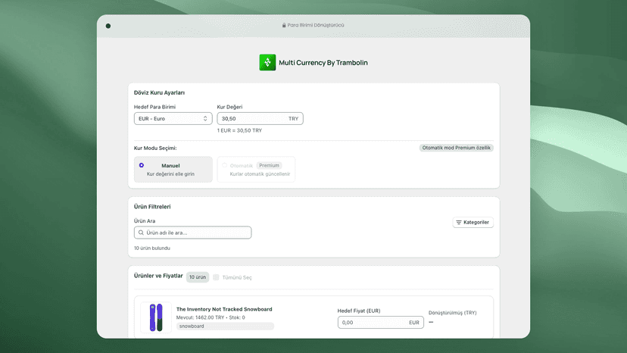Check the Tümünü Seç checkbox

point(216,277)
